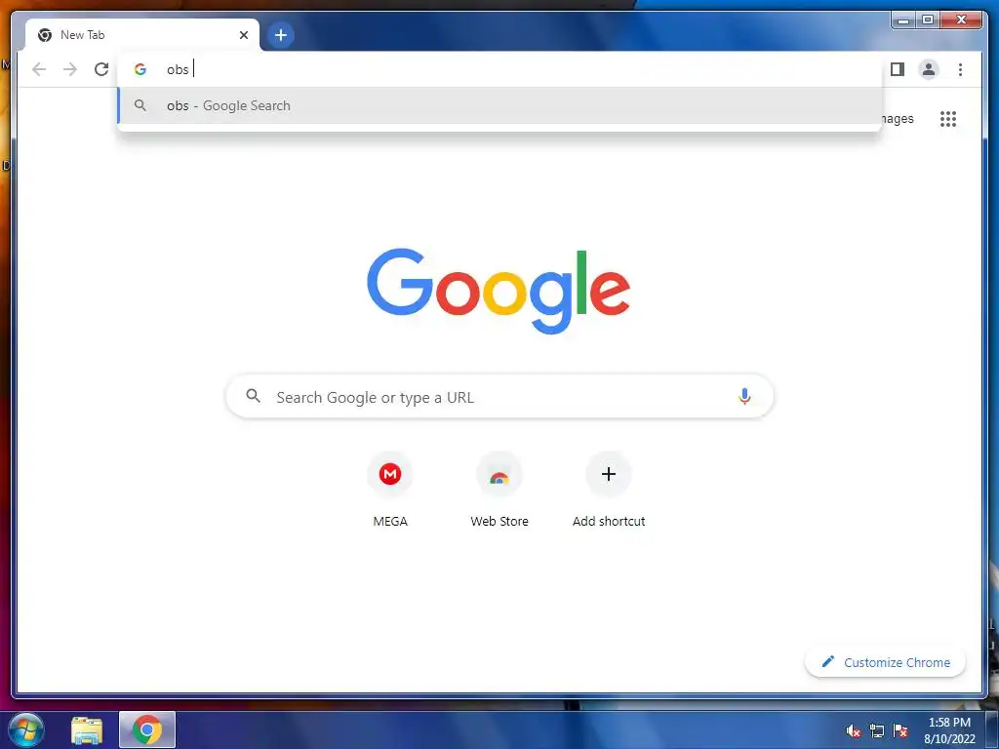The image size is (999, 749).
Task: Open a new tab with plus button
Action: 281,35
